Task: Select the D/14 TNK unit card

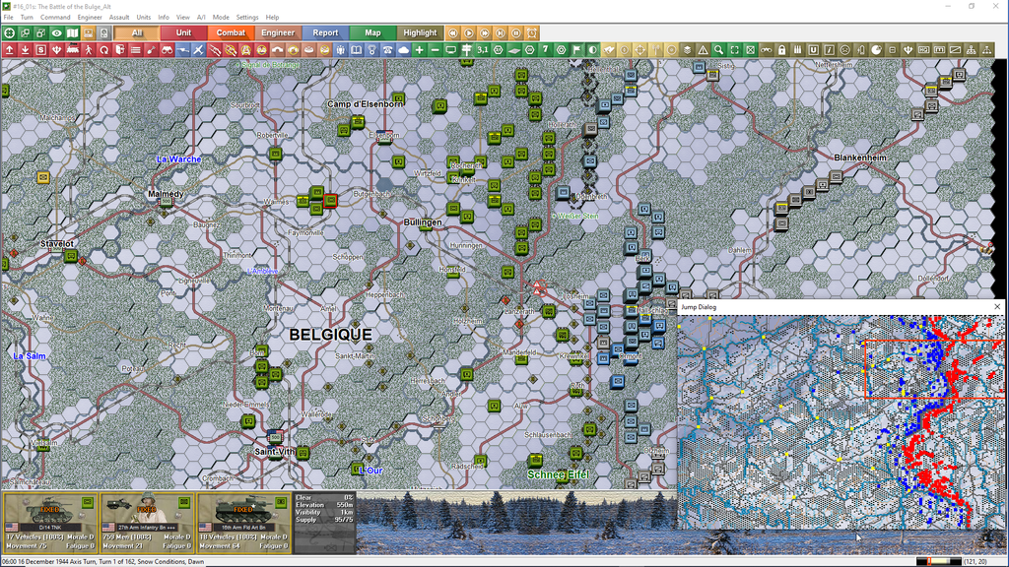Action: (49, 523)
